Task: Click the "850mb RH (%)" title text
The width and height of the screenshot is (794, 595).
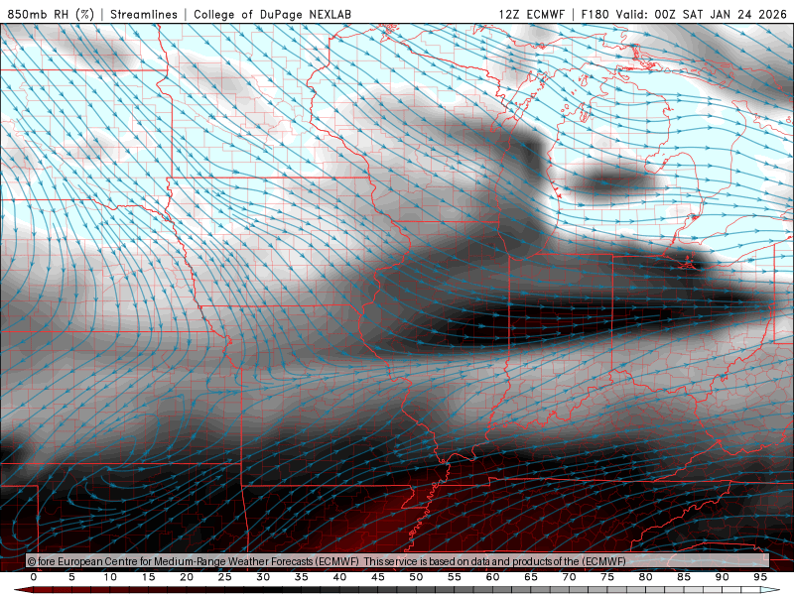Action: (x=51, y=14)
